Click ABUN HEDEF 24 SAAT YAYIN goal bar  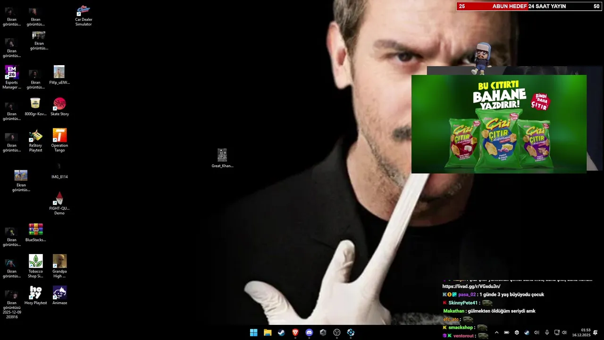point(530,6)
